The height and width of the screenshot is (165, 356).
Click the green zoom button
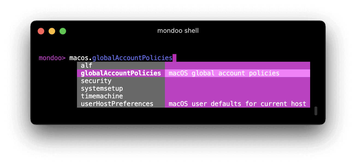(63, 31)
